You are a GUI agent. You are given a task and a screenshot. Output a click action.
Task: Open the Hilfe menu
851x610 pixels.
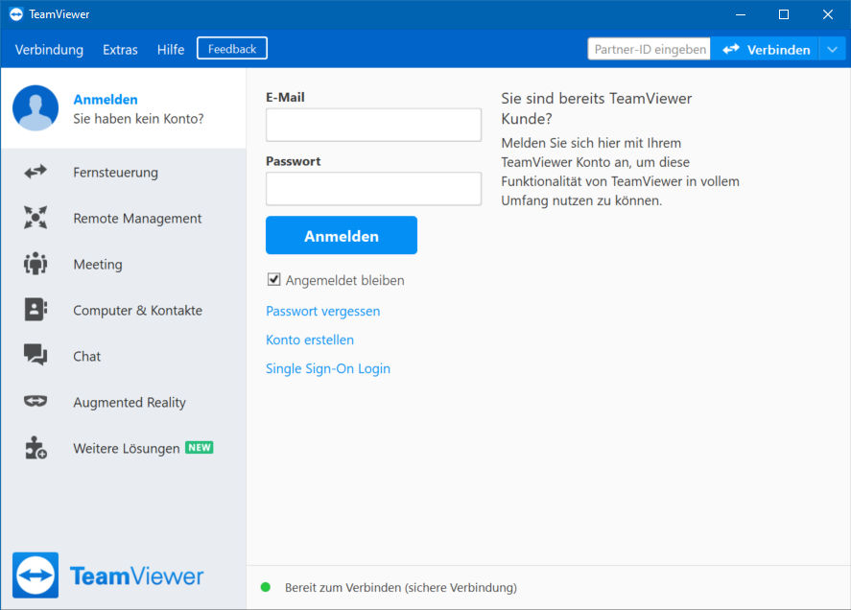[x=171, y=49]
